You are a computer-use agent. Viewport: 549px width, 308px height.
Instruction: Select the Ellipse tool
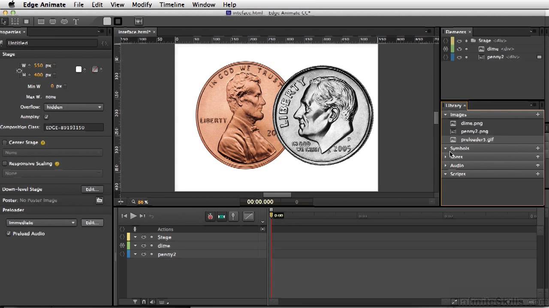point(64,21)
